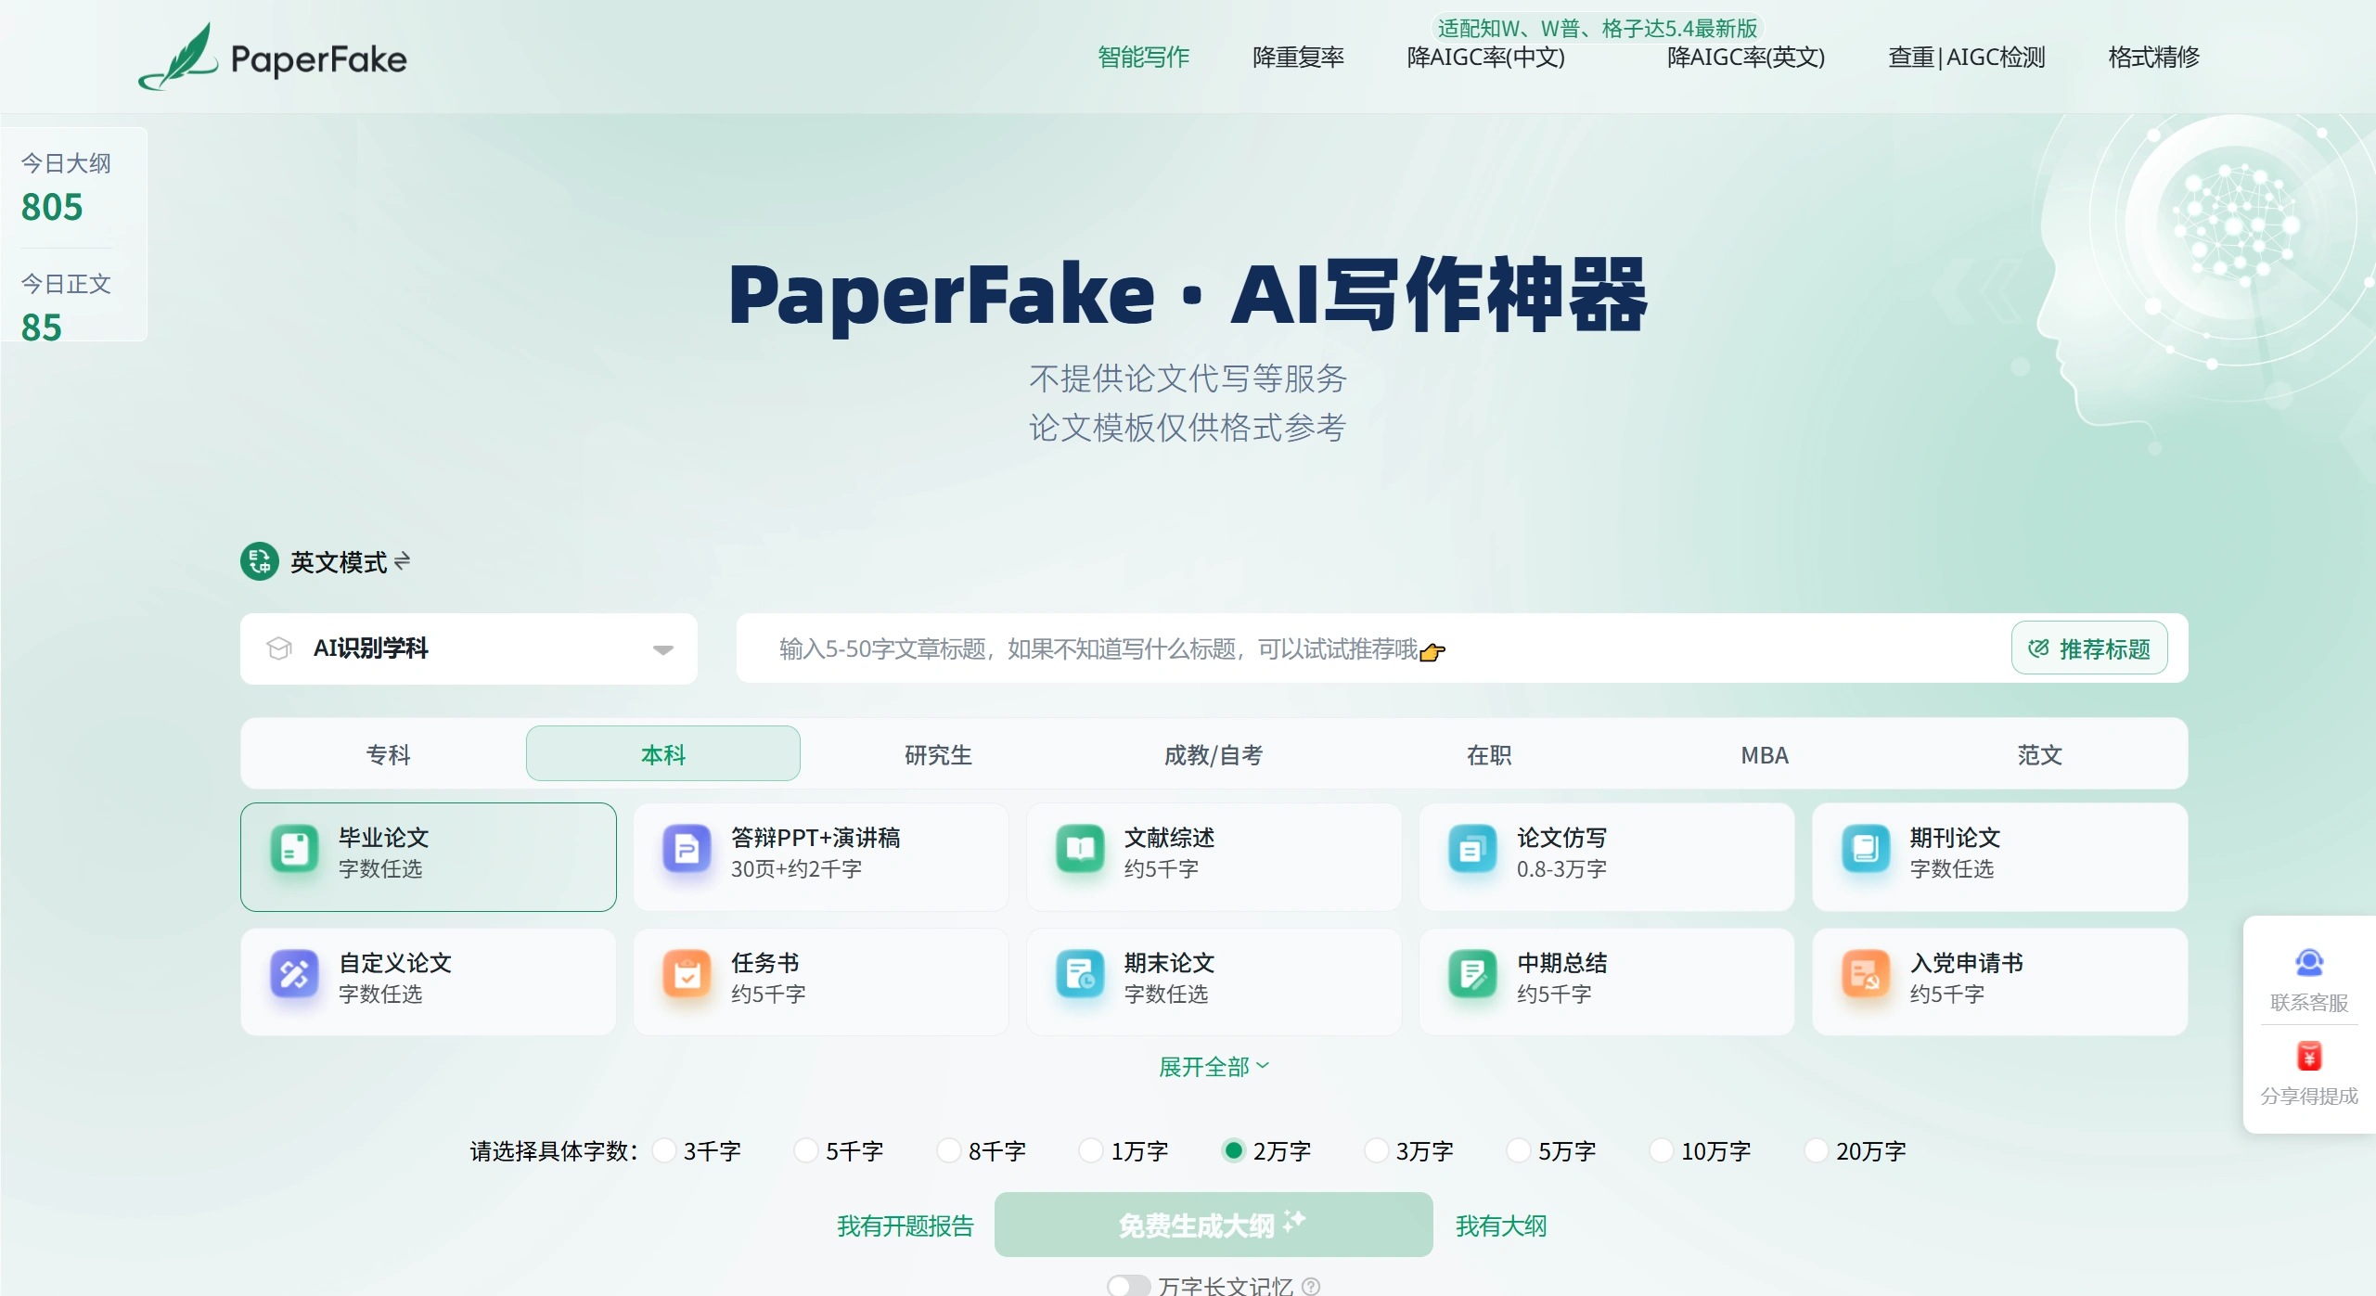Click the 分享得提成 red envelope icon
This screenshot has height=1296, width=2376.
click(2309, 1056)
